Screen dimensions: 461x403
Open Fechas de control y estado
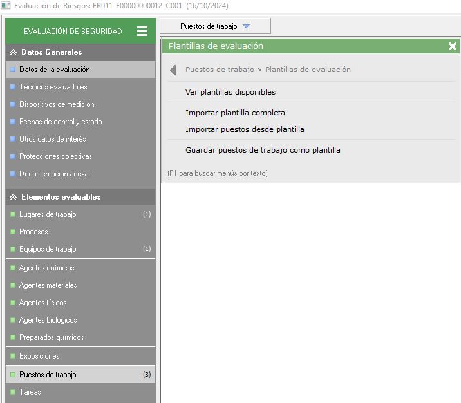point(61,122)
